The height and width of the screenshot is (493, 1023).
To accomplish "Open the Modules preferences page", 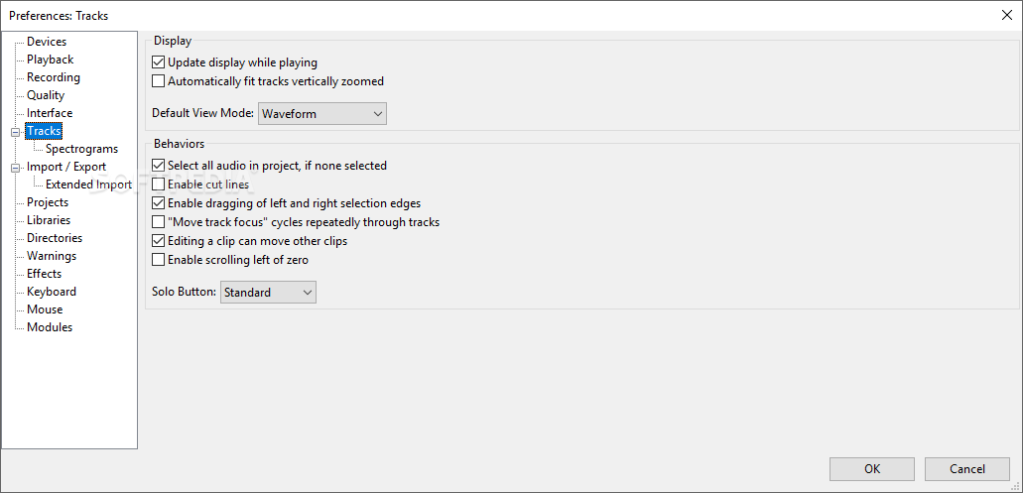I will (x=50, y=327).
